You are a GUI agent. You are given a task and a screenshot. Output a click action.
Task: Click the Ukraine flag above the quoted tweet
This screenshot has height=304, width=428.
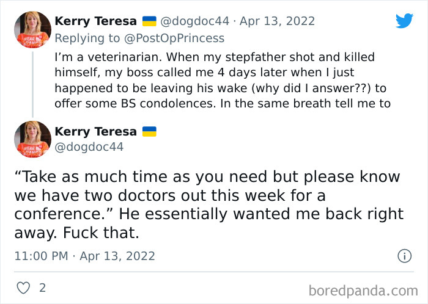[149, 131]
